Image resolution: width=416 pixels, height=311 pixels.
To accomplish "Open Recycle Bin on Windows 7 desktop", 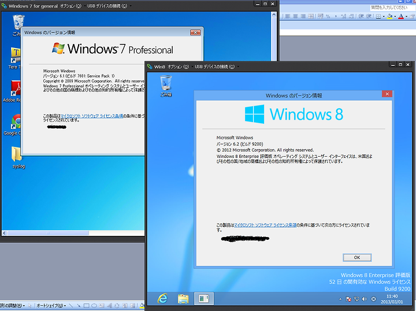I will 18,25.
